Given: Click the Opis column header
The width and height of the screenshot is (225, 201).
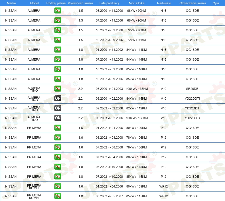Looking at the screenshot, I should click(x=216, y=3).
